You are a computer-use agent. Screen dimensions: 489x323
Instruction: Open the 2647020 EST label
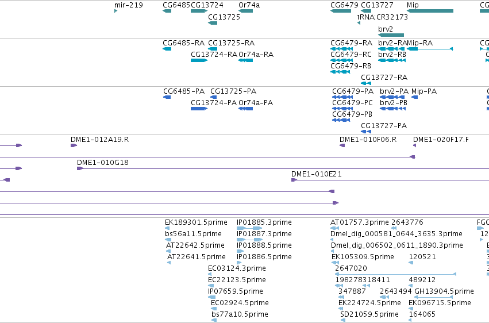click(x=351, y=268)
